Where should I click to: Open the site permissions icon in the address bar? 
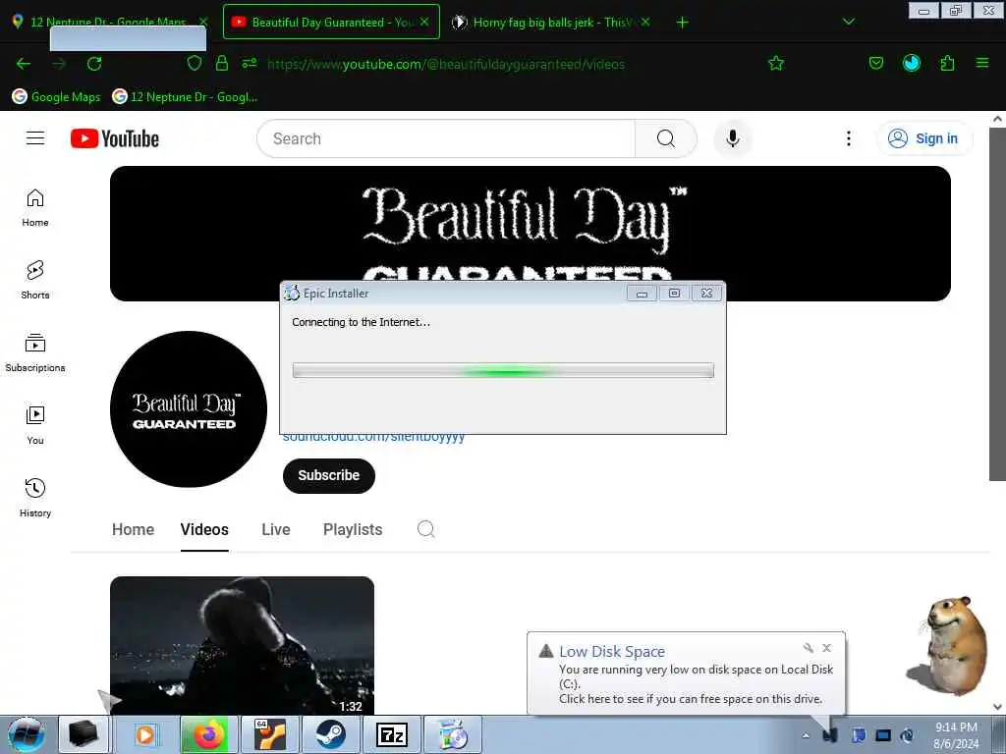250,63
